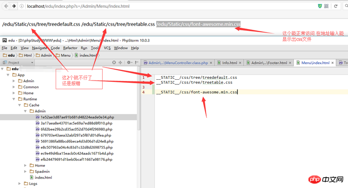The image size is (348, 188).
Task: Switch to the Admin\...\Footer.html tab
Action: 269,63
